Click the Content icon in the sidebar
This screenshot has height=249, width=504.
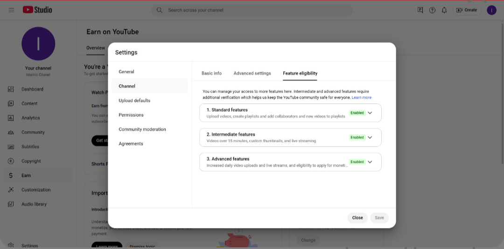(x=11, y=103)
